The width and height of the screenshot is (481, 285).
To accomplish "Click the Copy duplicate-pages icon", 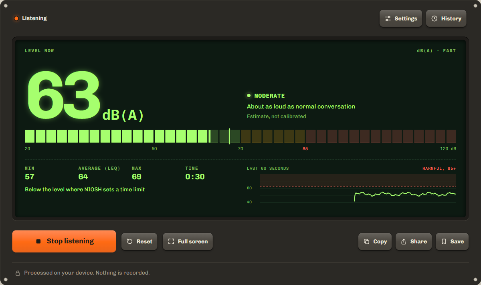I will pos(366,241).
